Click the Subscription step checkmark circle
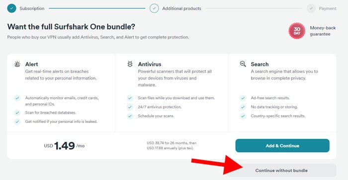Screen dimensions: 348x180 [x=11, y=8]
